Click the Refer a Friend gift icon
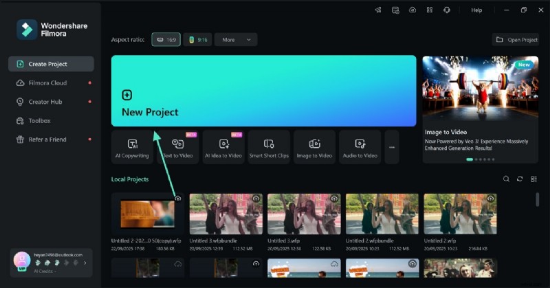 (x=20, y=140)
